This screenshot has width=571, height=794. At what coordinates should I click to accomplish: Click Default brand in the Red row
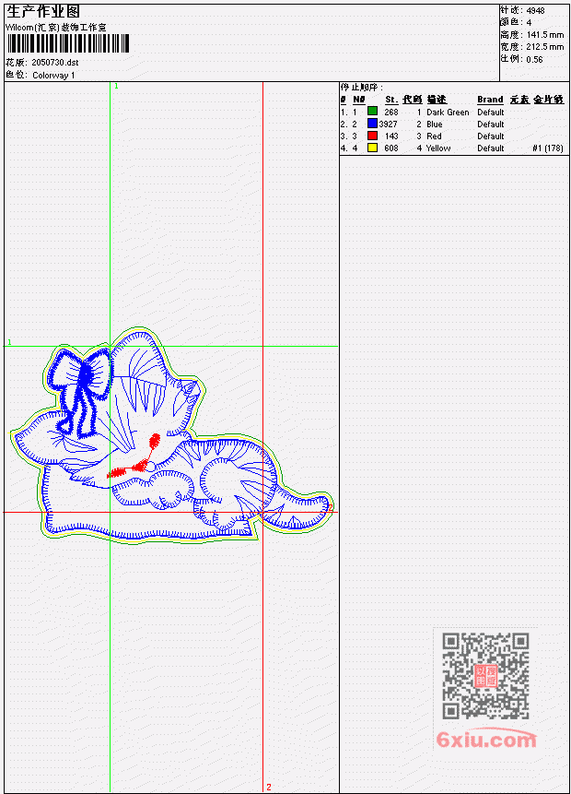tap(491, 136)
